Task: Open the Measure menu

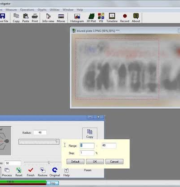Action: coord(11,10)
